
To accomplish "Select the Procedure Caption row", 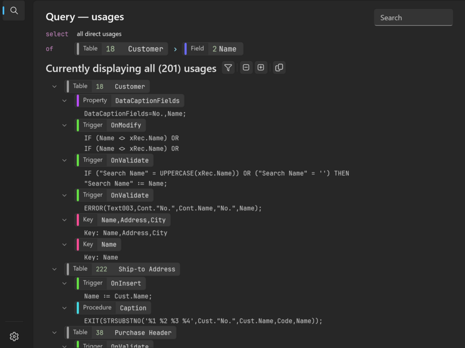I will (x=113, y=308).
